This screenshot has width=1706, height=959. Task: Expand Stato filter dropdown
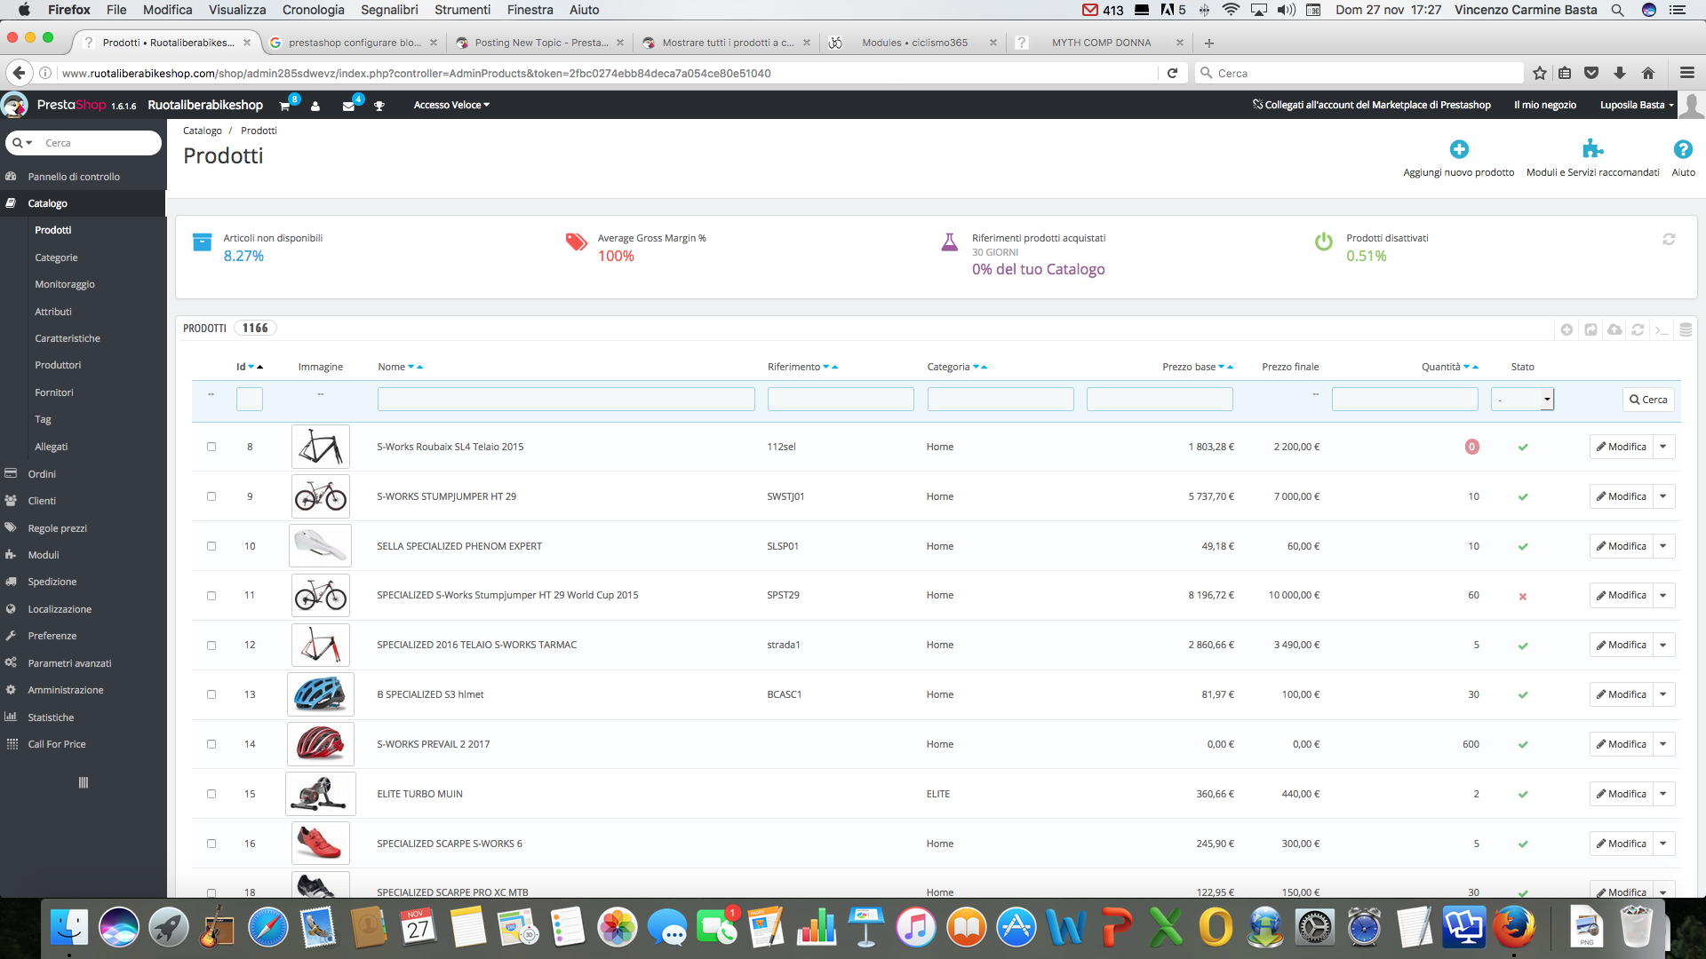coord(1522,400)
